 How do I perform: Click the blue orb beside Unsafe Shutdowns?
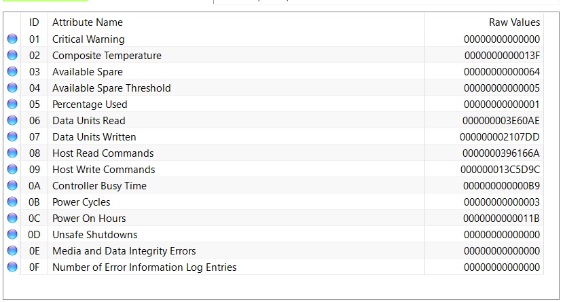[12, 235]
